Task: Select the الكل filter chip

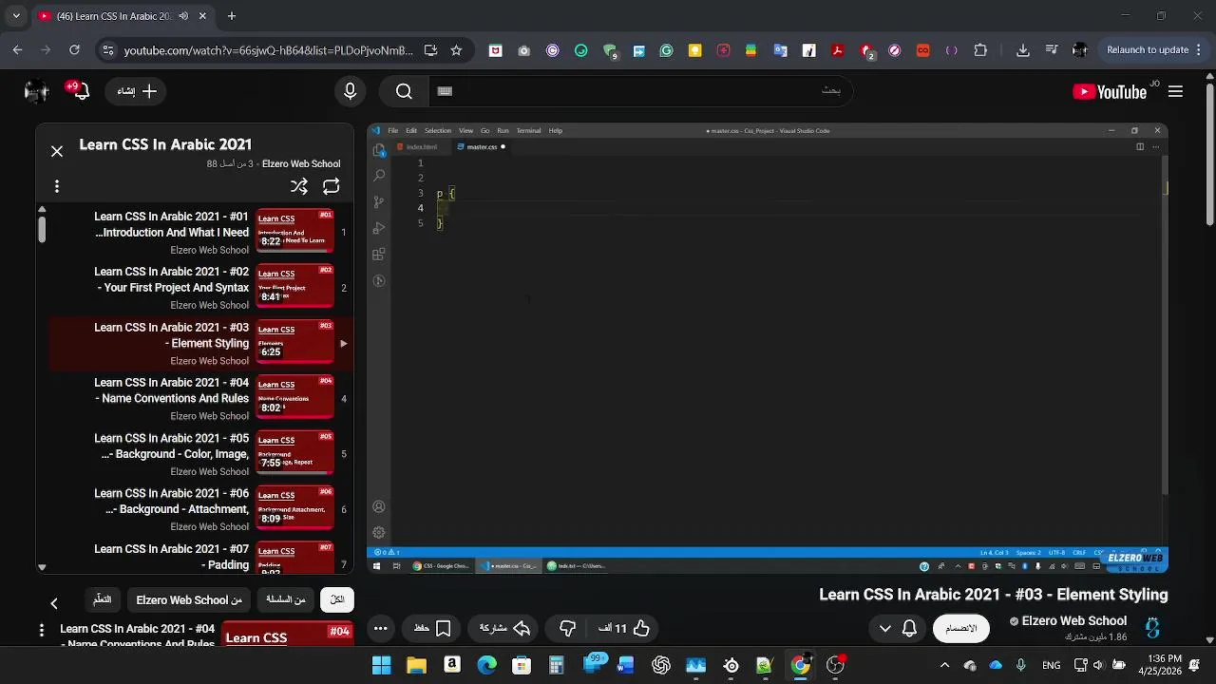Action: click(337, 599)
